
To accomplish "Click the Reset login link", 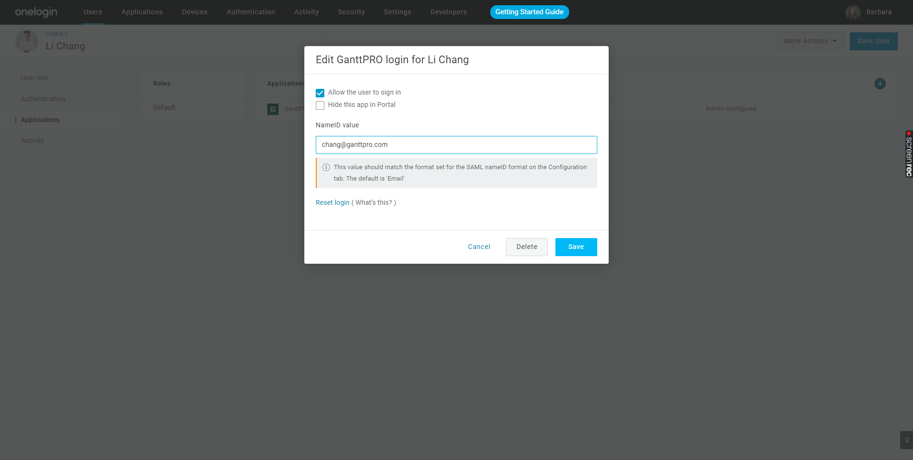I will click(332, 202).
